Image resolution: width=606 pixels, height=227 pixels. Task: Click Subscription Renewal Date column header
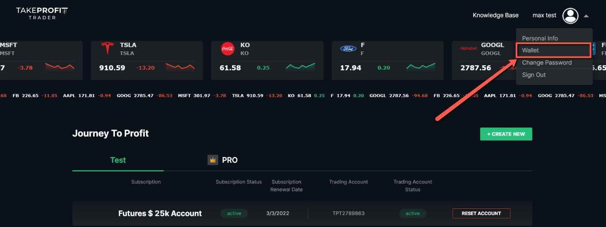(x=286, y=186)
